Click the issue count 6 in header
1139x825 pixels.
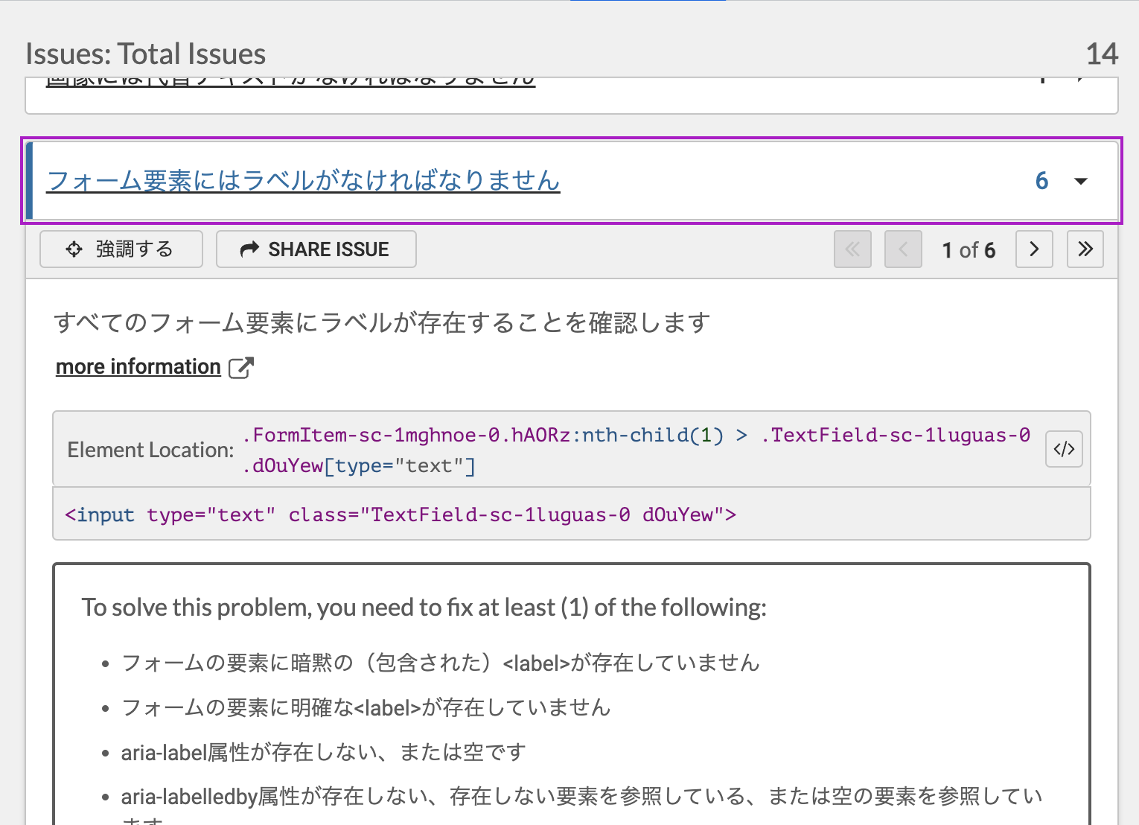(x=1041, y=181)
